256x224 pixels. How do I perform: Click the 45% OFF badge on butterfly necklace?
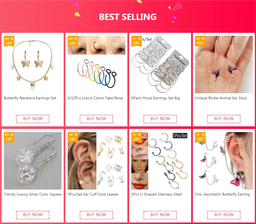point(9,41)
